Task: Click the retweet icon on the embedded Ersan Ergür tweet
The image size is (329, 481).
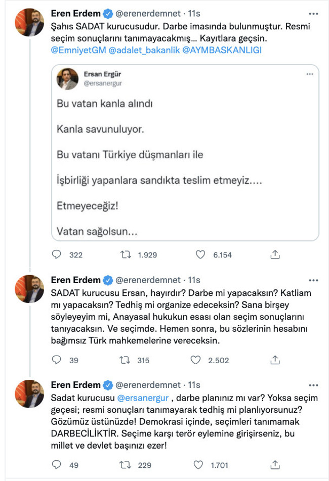Action: pyautogui.click(x=124, y=255)
